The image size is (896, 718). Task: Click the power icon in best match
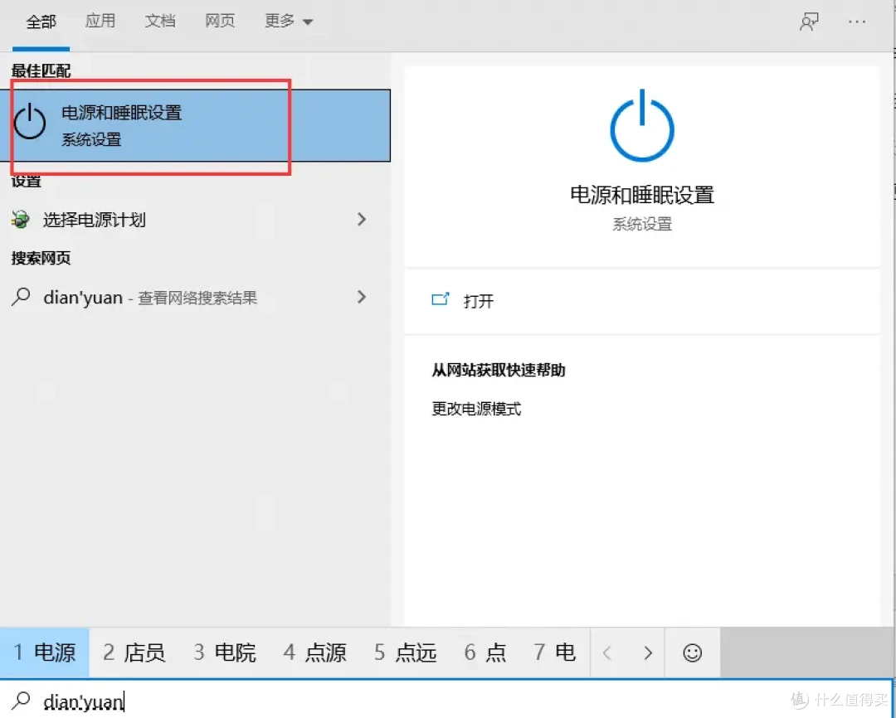click(x=30, y=122)
